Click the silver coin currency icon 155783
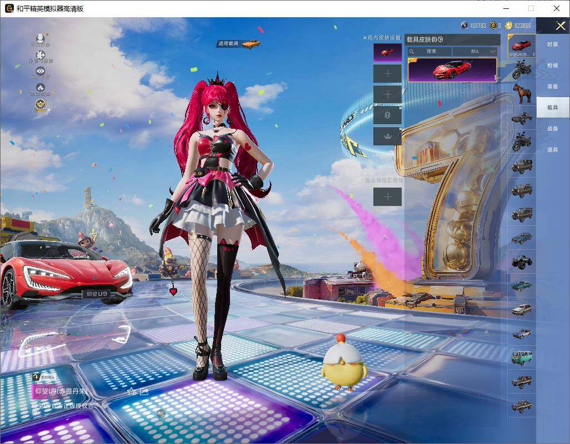The image size is (570, 444). [464, 26]
